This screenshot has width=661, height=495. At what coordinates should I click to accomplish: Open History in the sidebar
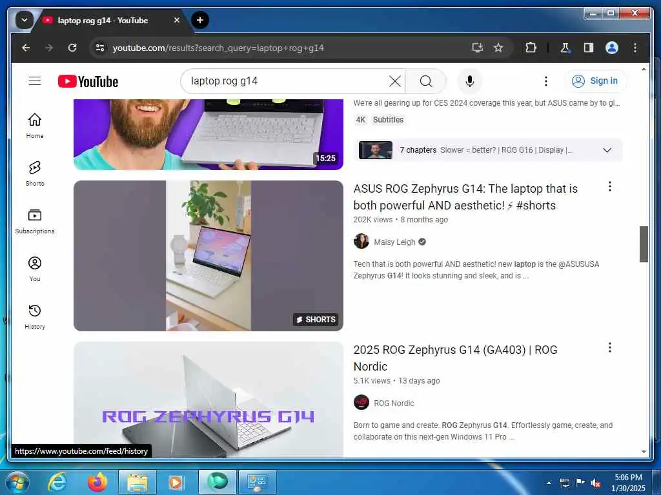pos(35,316)
